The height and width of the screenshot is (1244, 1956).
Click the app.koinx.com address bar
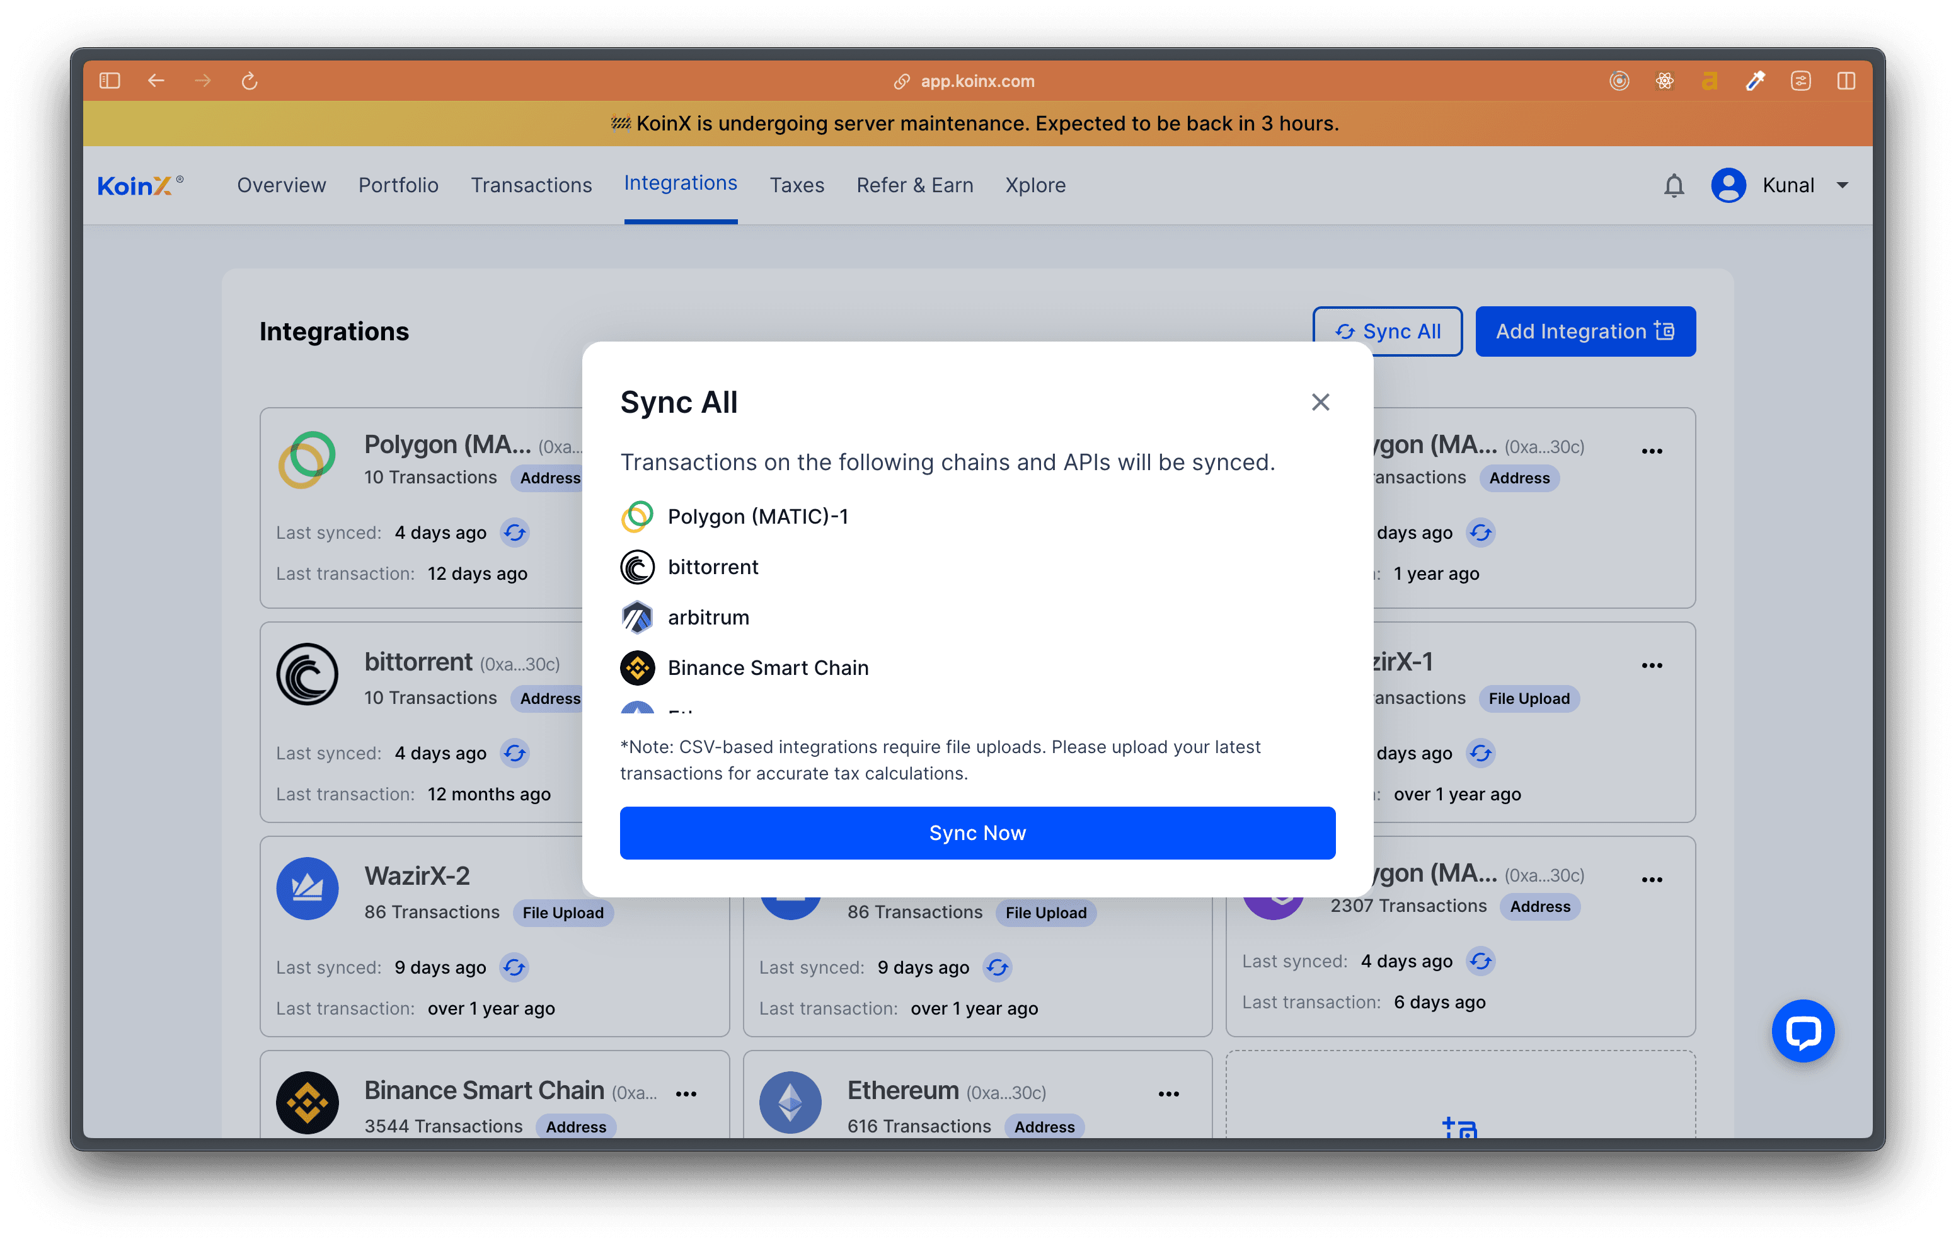(x=964, y=81)
